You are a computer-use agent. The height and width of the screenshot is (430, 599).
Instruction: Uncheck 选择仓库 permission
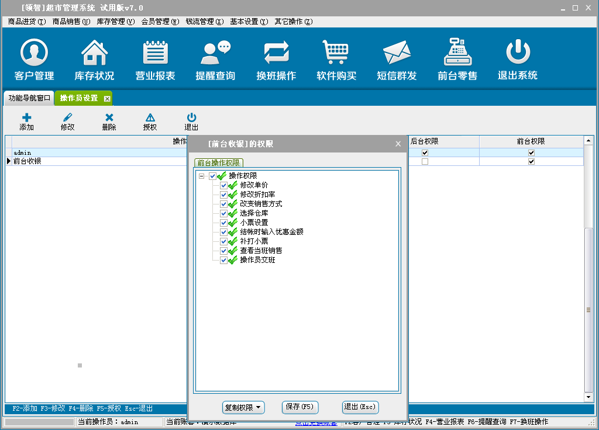pyautogui.click(x=224, y=213)
